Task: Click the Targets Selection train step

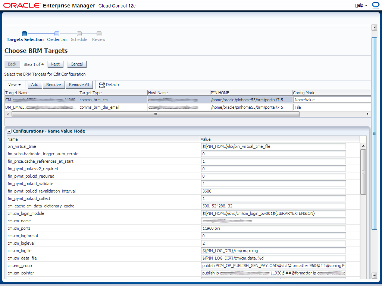Action: [25, 36]
